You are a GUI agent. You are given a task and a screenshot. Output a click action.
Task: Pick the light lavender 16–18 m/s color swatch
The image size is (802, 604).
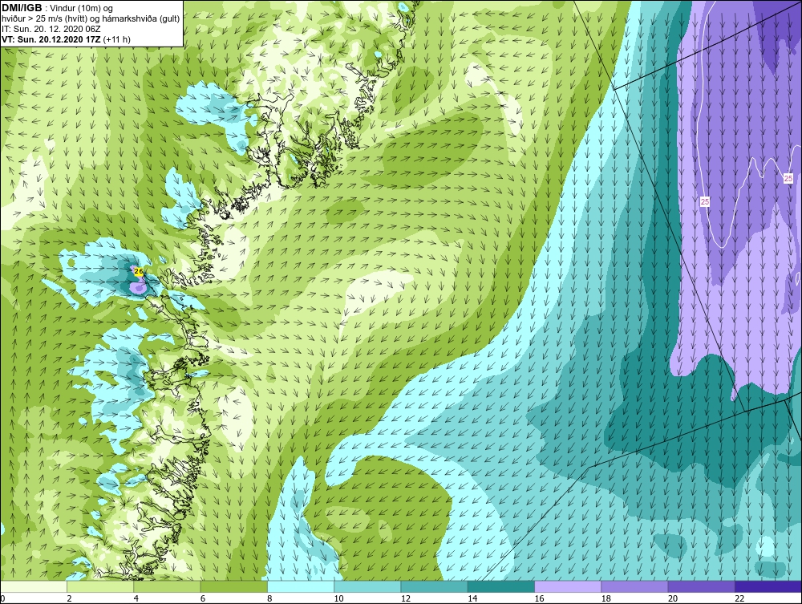[x=568, y=586]
